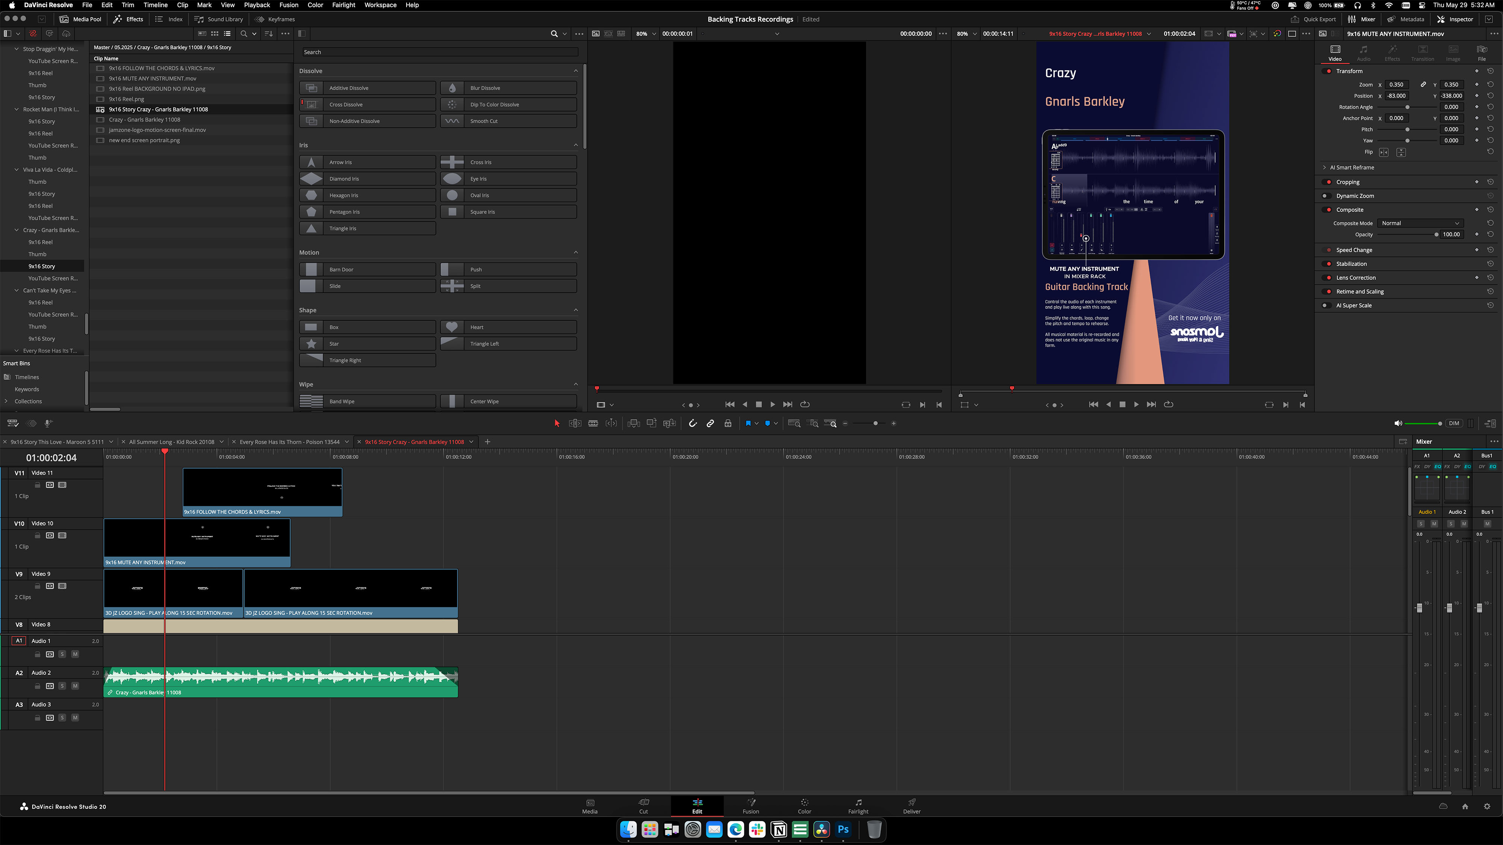The image size is (1503, 845).
Task: Adjust the Opacity slider handle
Action: click(1436, 234)
